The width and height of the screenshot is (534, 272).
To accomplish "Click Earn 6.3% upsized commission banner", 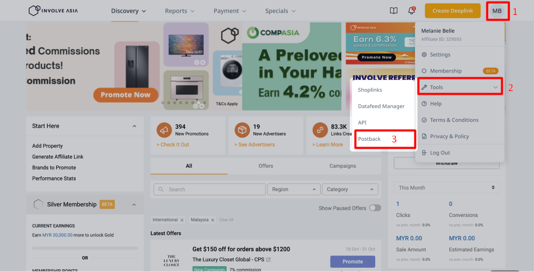I will pyautogui.click(x=380, y=43).
